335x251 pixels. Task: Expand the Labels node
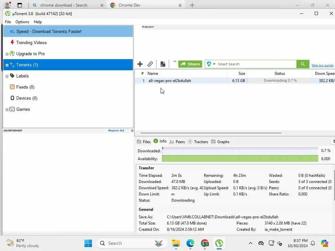[7, 76]
